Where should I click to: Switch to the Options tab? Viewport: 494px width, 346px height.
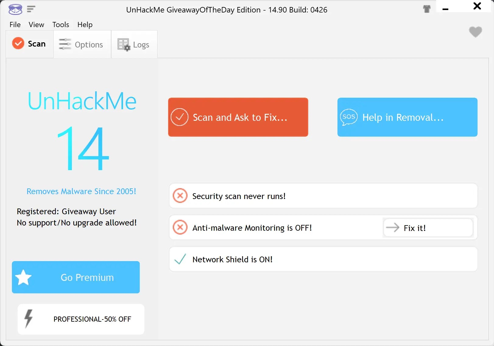[x=82, y=44]
